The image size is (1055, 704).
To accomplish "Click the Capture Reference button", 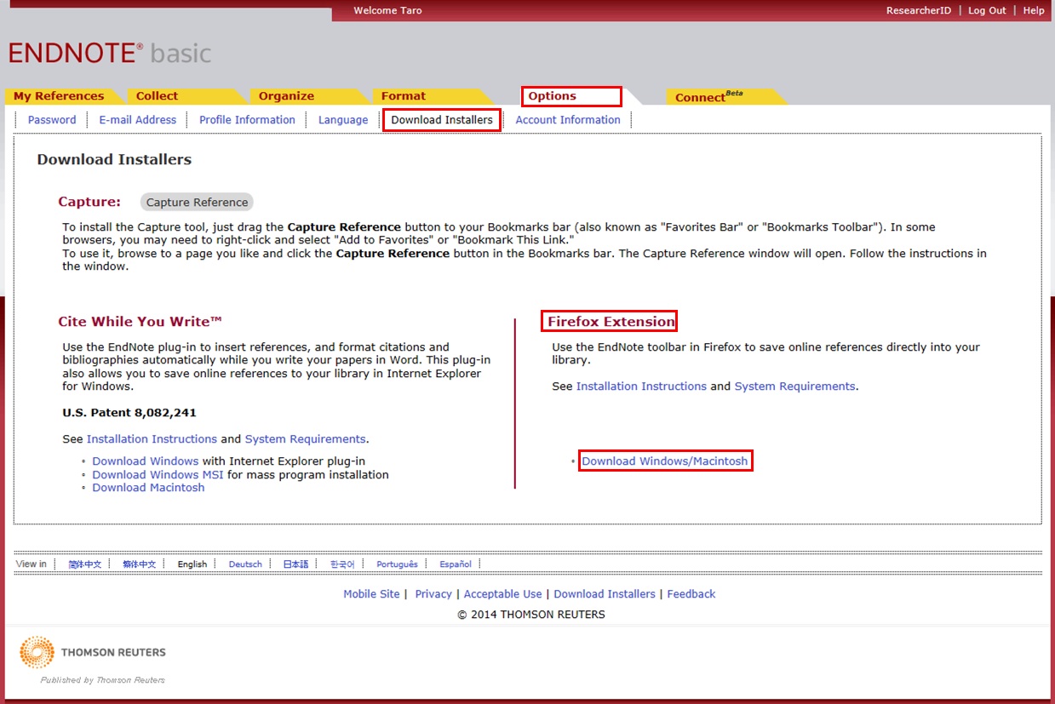I will pyautogui.click(x=197, y=203).
